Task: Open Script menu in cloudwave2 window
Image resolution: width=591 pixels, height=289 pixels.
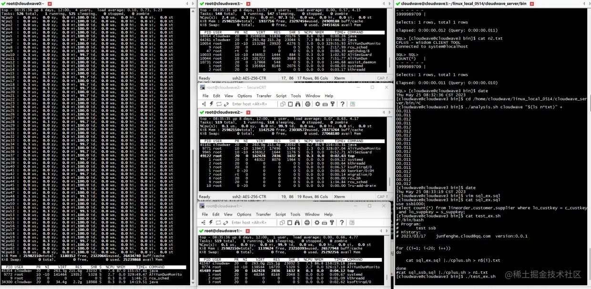Action: point(281,96)
